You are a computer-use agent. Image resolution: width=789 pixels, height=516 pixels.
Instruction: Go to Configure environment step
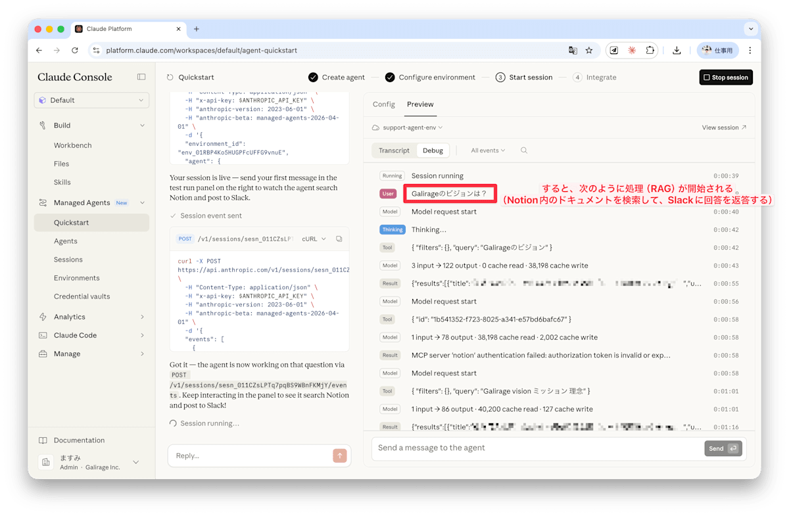point(430,77)
